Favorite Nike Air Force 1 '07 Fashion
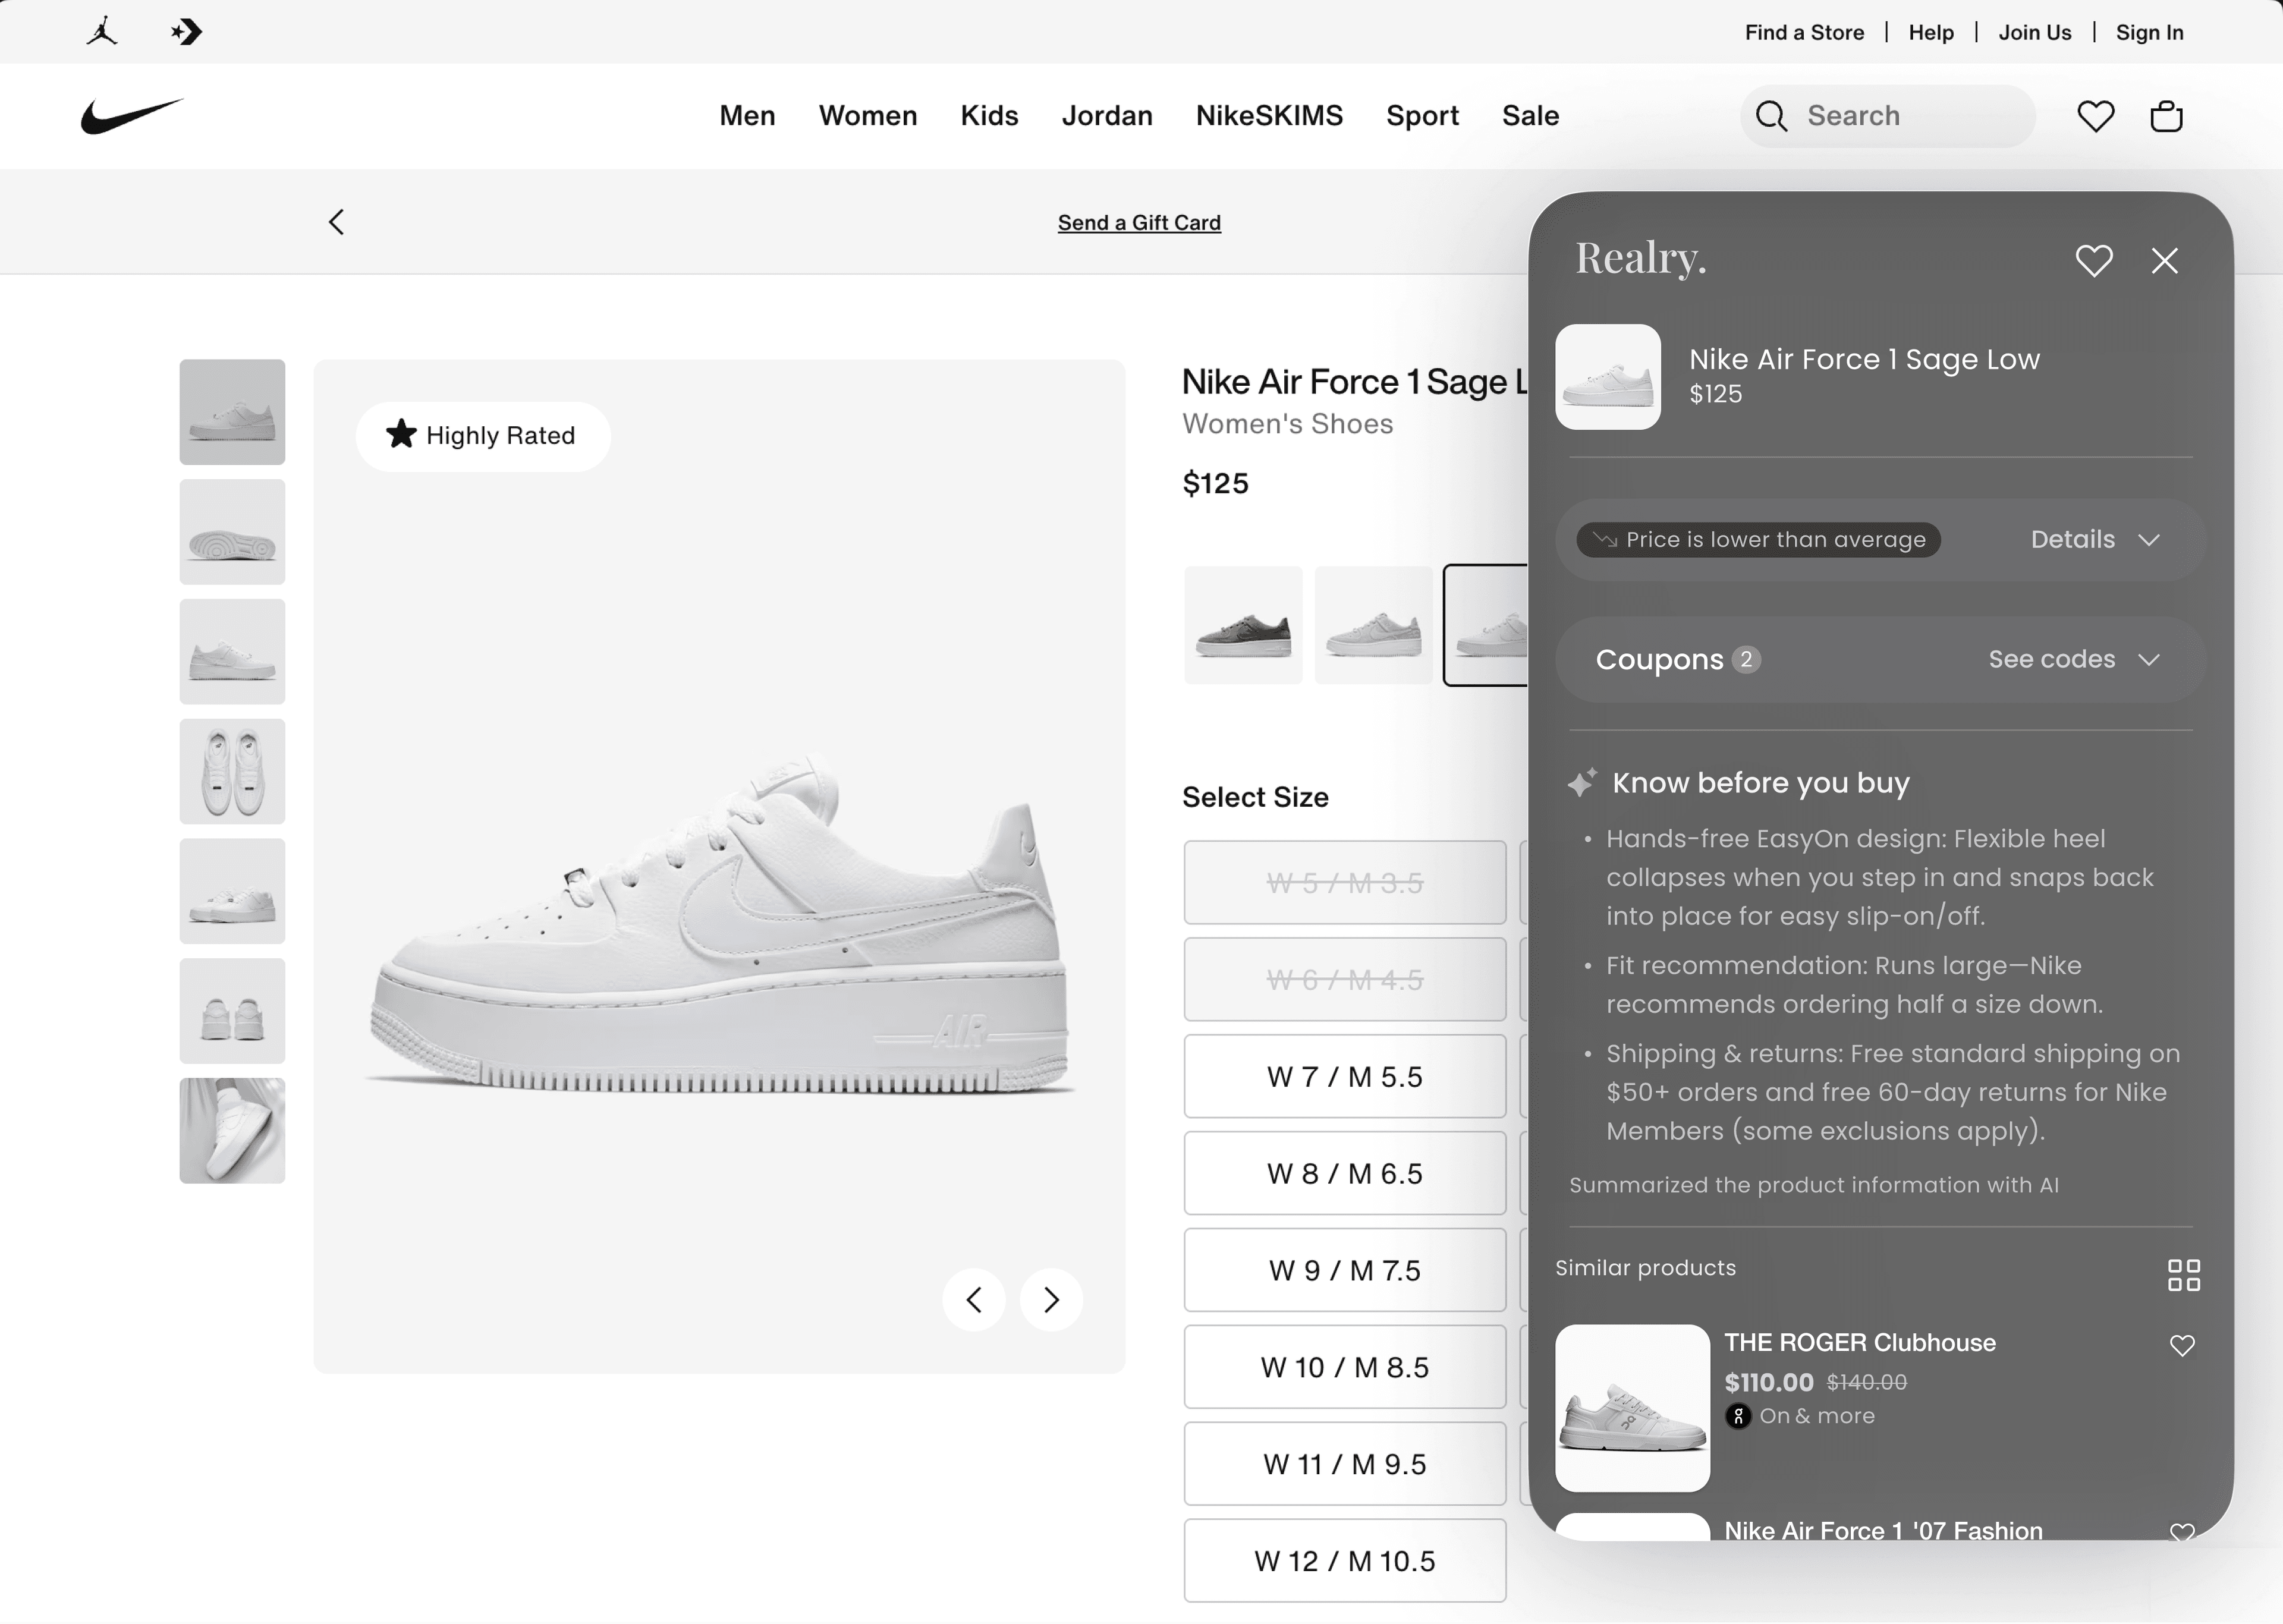The image size is (2283, 1624). [x=2182, y=1532]
